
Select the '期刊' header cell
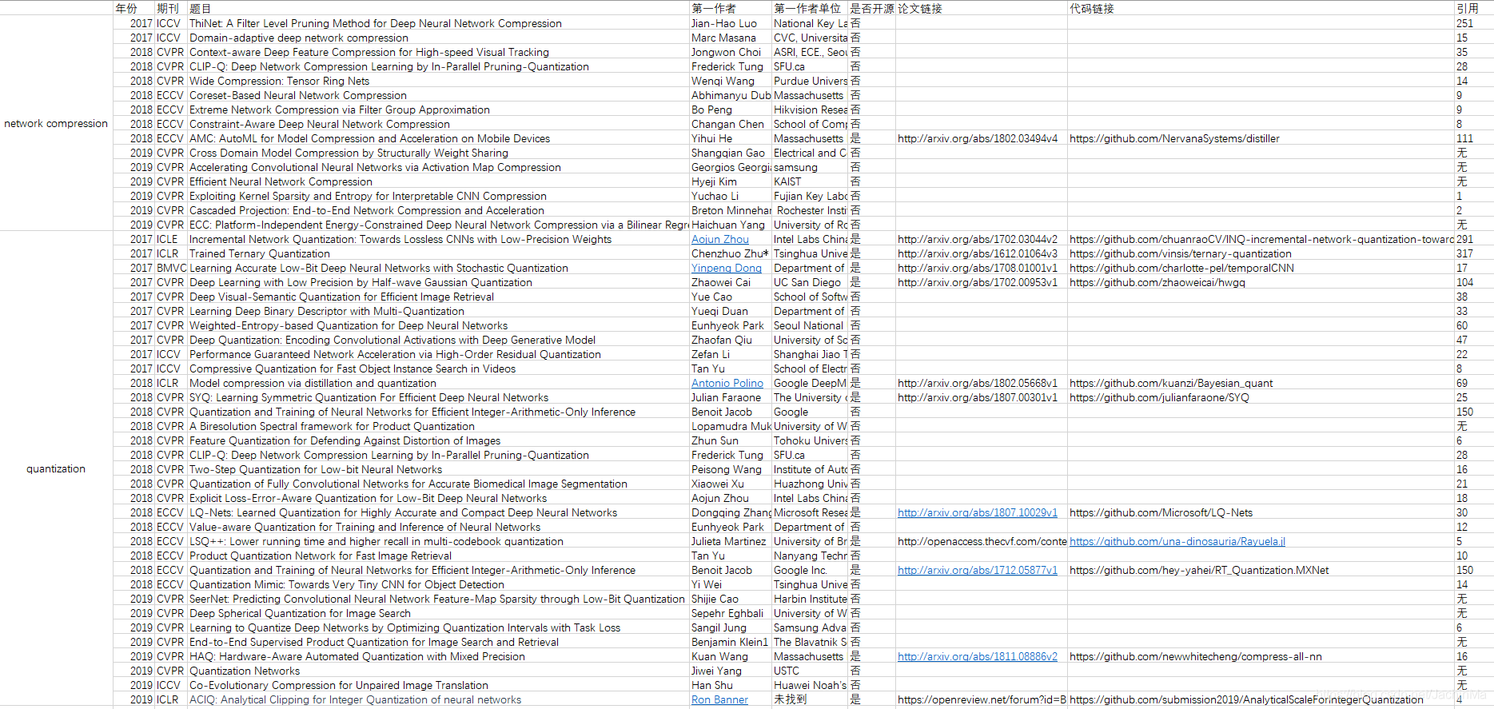point(170,8)
